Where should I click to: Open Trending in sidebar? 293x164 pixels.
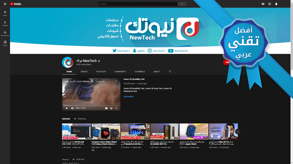pos(5,23)
